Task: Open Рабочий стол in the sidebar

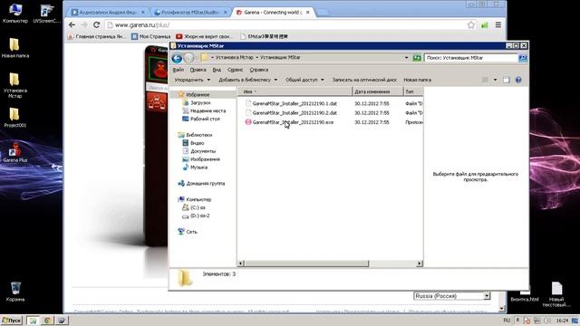Action: pyautogui.click(x=205, y=119)
